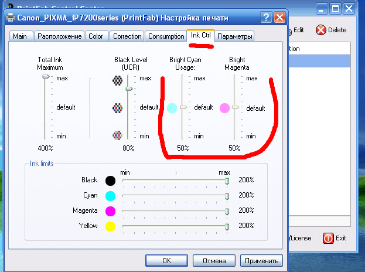365x272 pixels.
Task: Click the 400% Total Ink value
Action: (x=45, y=148)
